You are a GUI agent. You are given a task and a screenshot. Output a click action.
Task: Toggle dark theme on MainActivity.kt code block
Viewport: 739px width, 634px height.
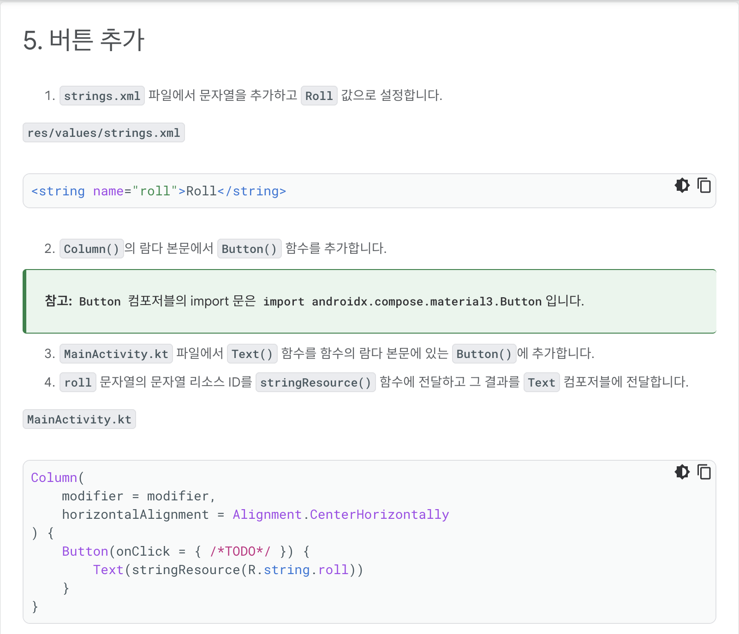(x=682, y=472)
